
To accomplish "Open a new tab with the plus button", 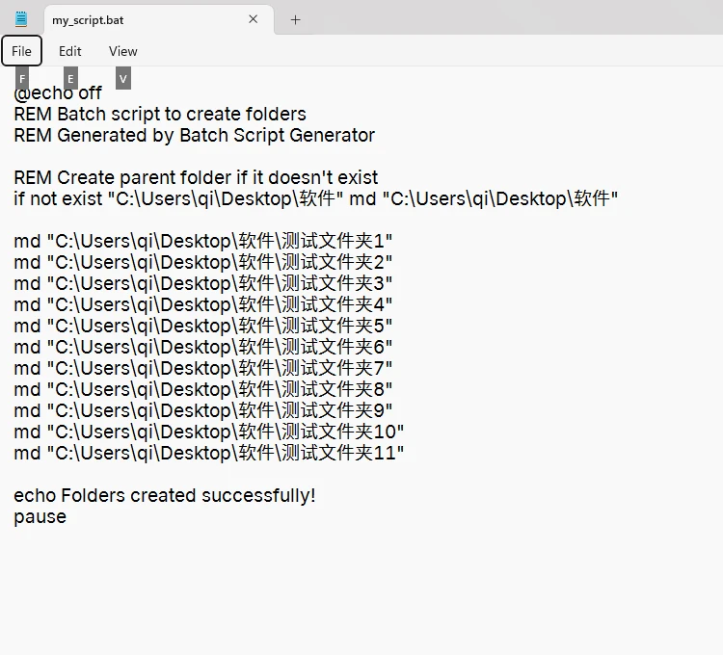I will [296, 19].
